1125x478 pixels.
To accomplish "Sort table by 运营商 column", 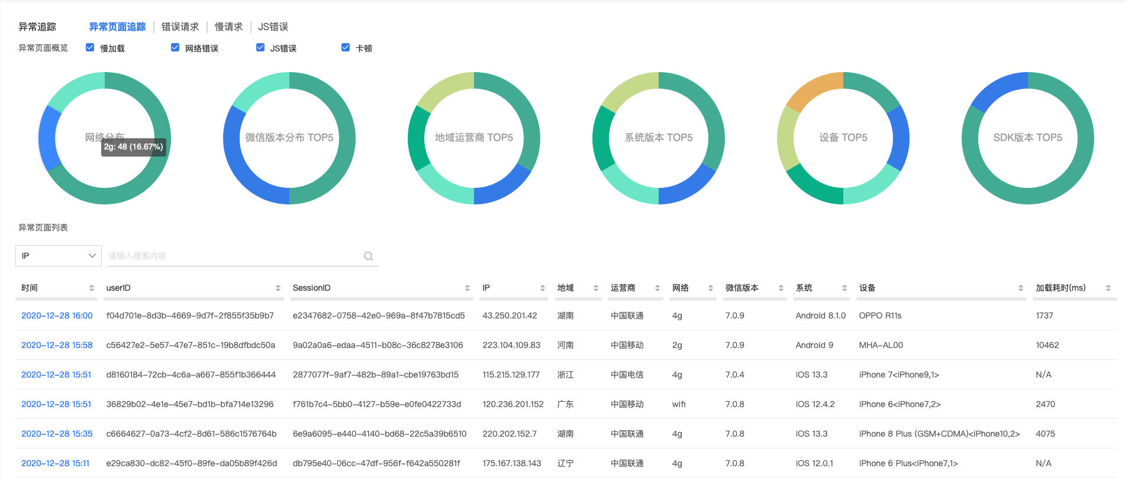I will [x=657, y=288].
